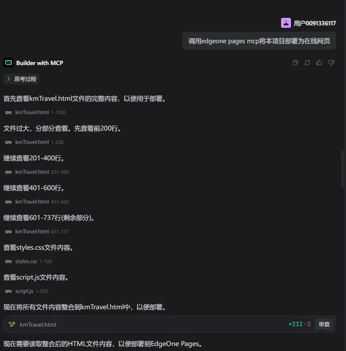Viewport: 346px width, 351px height.
Task: Open kmTravel.html lines 601-737 reference
Action: click(x=37, y=231)
